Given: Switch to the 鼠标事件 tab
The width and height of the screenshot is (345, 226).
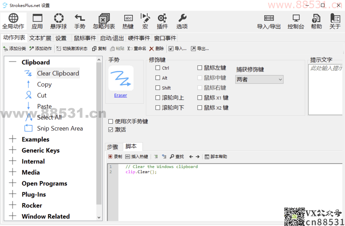Looking at the screenshot, I should [x=85, y=38].
